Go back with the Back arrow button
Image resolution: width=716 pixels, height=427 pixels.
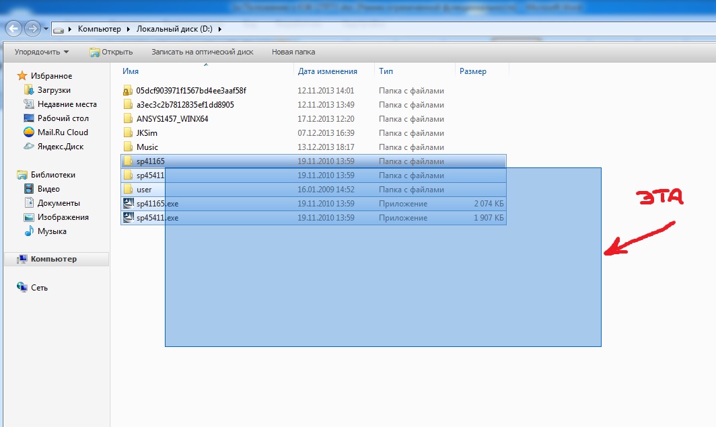[x=13, y=29]
